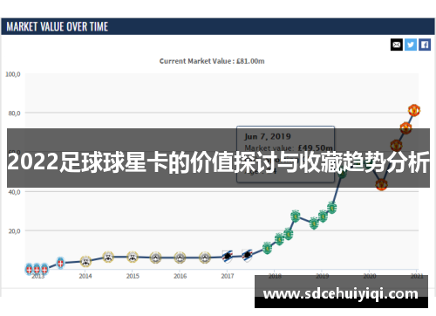Image resolution: width=436 pixels, height=316 pixels.
Task: Click the '2015' x-axis label
Action: pyautogui.click(x=133, y=276)
